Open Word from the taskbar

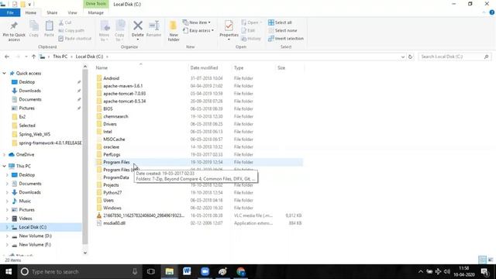pos(187,271)
